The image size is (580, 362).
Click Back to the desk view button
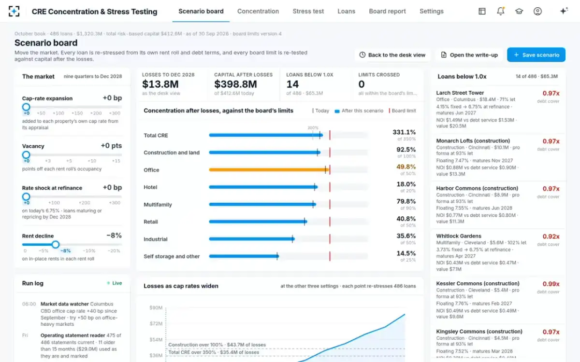click(x=392, y=55)
